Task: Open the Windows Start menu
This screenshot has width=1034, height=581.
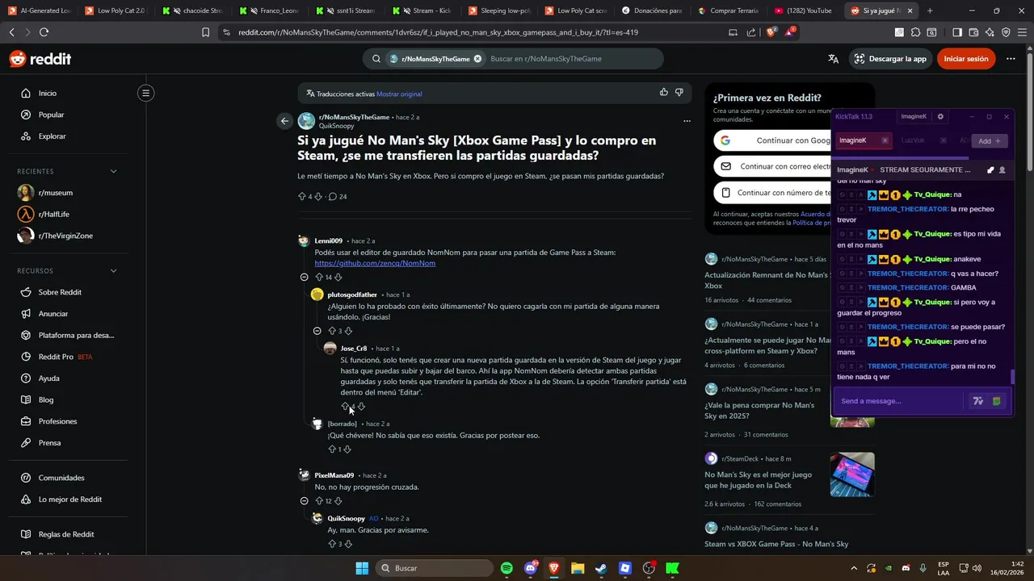Action: [362, 568]
